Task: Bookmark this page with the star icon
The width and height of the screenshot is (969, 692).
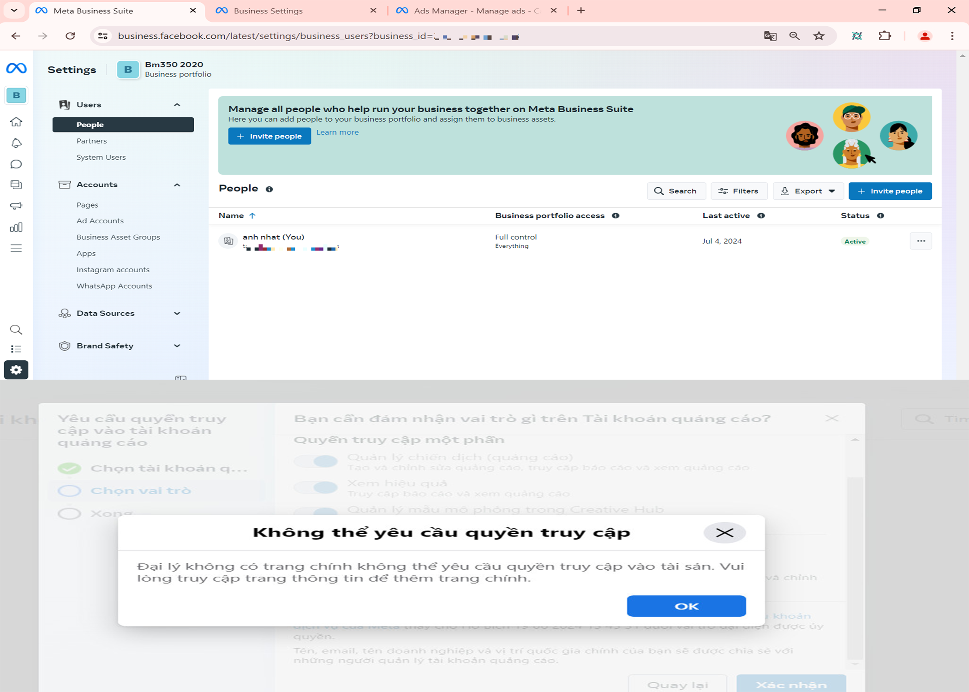Action: pyautogui.click(x=819, y=36)
